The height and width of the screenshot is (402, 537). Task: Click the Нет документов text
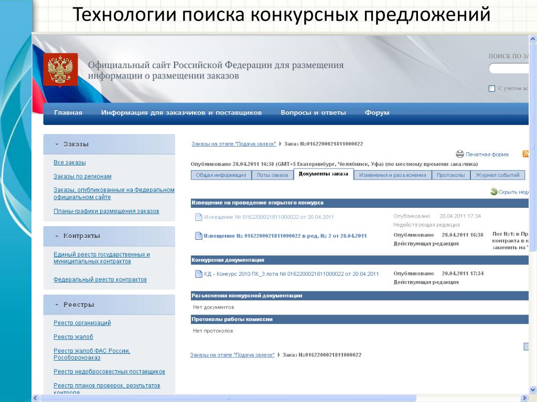pyautogui.click(x=213, y=307)
